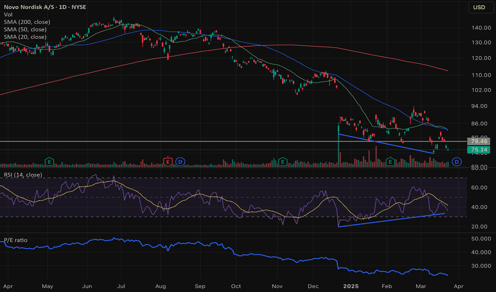The image size is (496, 292).
Task: Click the Jul label on time axis
Action: point(121,286)
